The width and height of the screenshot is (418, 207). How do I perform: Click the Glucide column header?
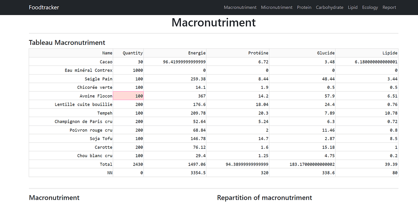[302, 53]
